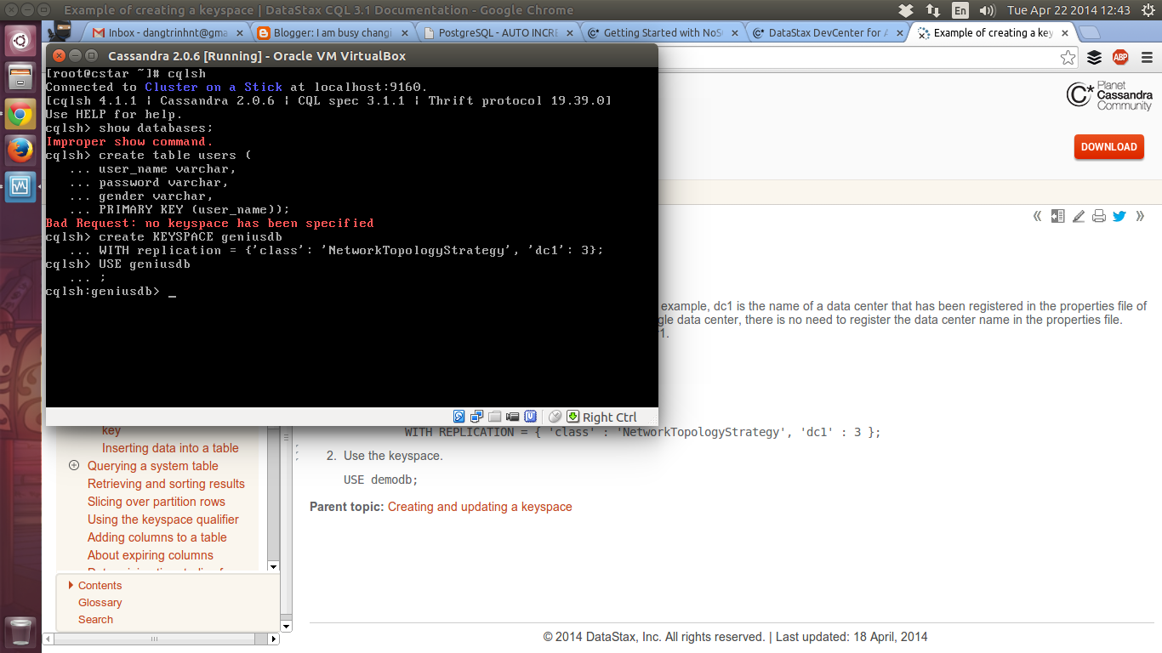Click the highlighter pen icon on the page

tap(1079, 216)
